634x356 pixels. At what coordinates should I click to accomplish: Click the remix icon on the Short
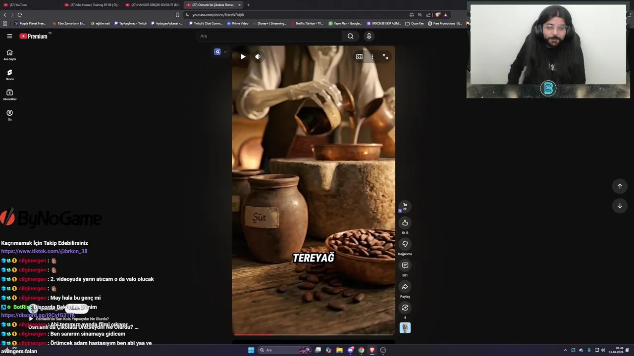tap(405, 308)
